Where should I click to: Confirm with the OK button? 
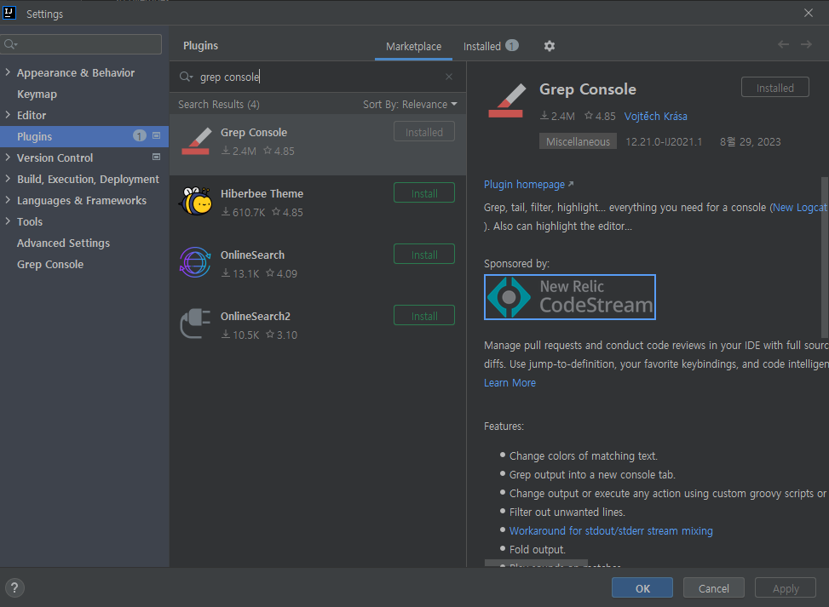pyautogui.click(x=642, y=588)
